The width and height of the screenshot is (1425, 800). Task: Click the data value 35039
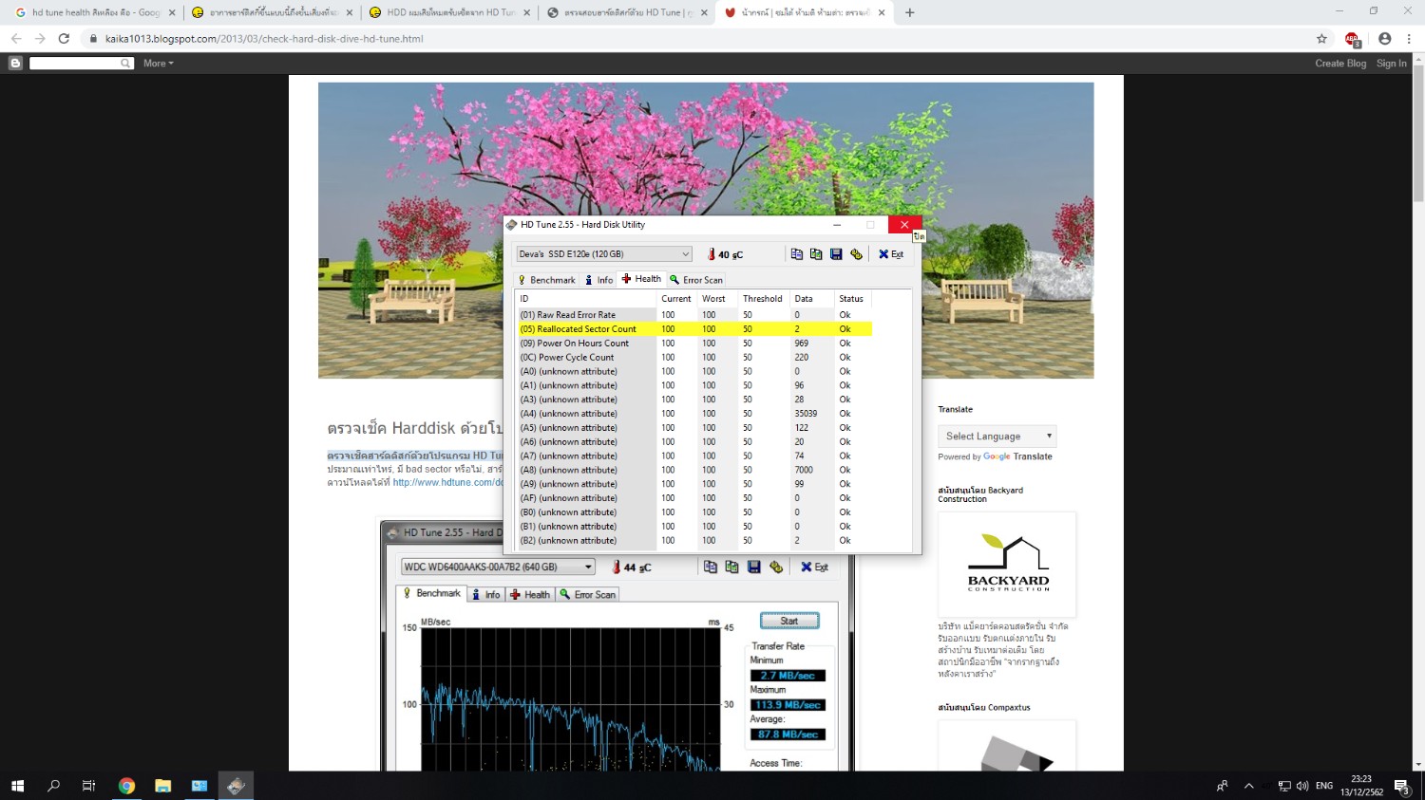tap(806, 414)
